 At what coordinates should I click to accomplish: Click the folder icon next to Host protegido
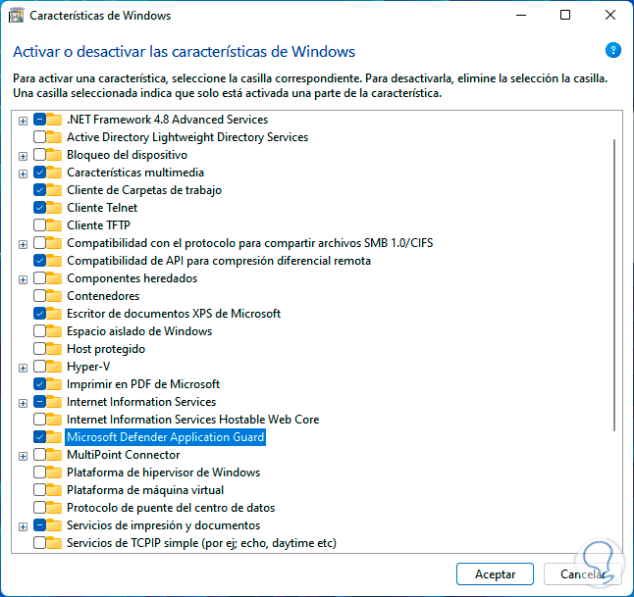55,349
